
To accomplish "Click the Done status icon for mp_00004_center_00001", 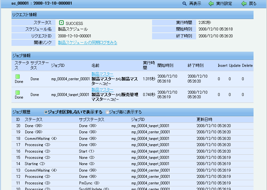I will point(17,76).
